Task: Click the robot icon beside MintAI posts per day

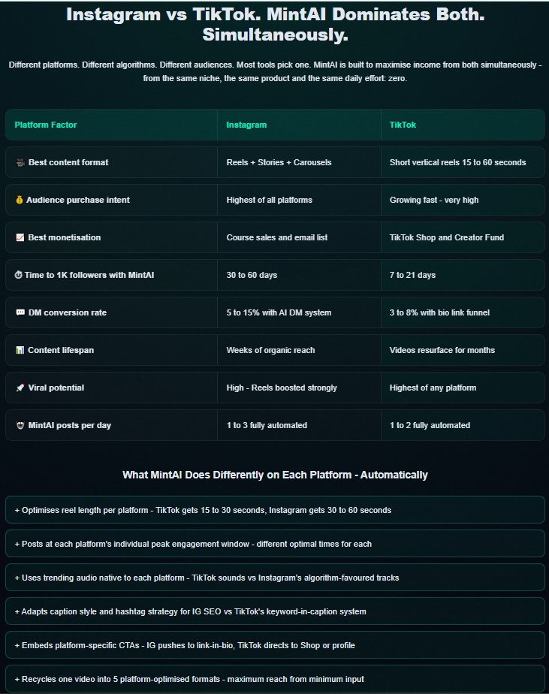Action: [20, 425]
